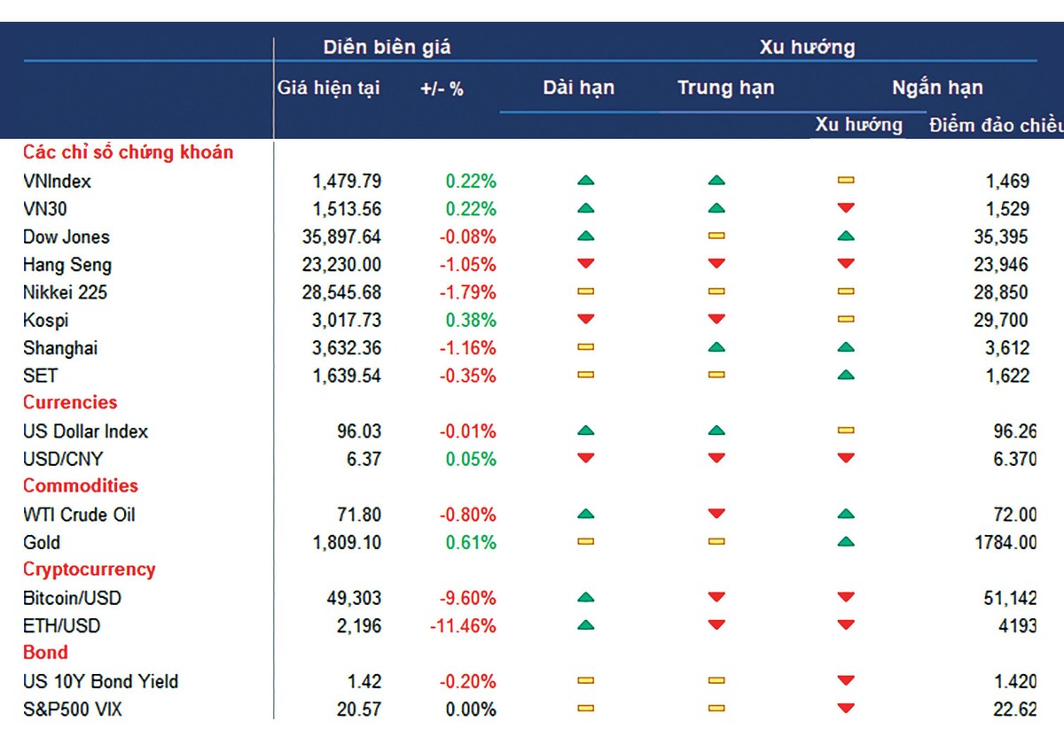Screen dimensions: 1064x729
Task: Select S&P500 VIX short-term down arrow
Action: click(x=846, y=709)
